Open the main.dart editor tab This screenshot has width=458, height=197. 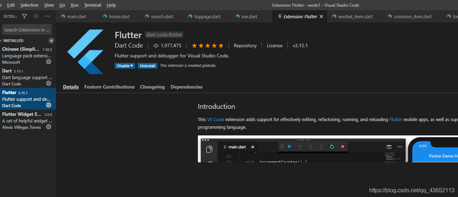pyautogui.click(x=77, y=16)
